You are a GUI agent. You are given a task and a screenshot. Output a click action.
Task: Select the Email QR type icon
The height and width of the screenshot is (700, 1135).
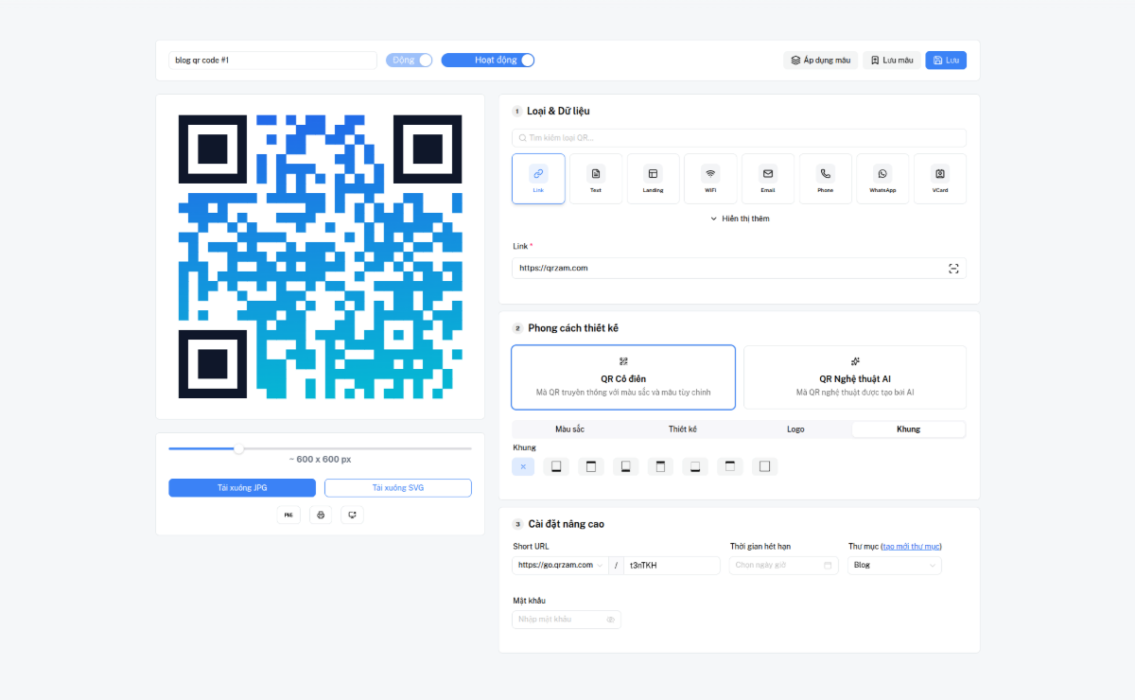[x=768, y=178]
